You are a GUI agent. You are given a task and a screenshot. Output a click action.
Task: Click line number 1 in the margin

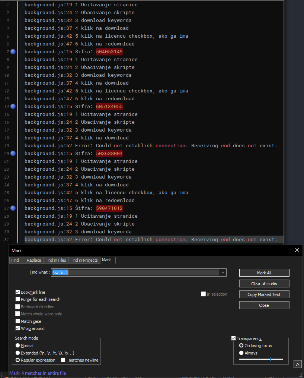[x=8, y=5]
